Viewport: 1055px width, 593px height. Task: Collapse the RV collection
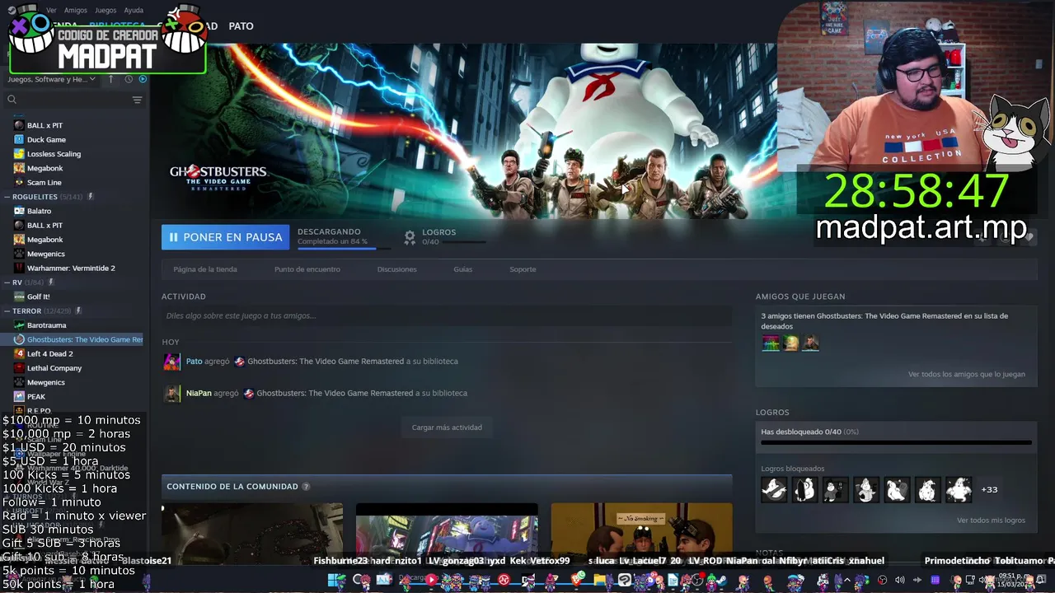click(x=7, y=282)
